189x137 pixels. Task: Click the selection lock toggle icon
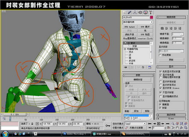[x=32, y=124]
